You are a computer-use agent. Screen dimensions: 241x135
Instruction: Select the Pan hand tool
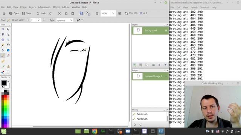(x=8, y=45)
